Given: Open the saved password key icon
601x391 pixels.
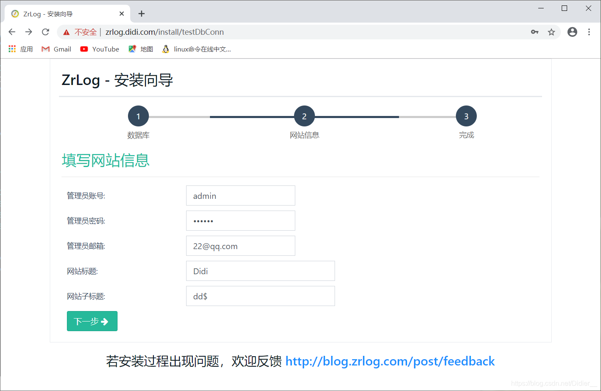Looking at the screenshot, I should (x=535, y=32).
